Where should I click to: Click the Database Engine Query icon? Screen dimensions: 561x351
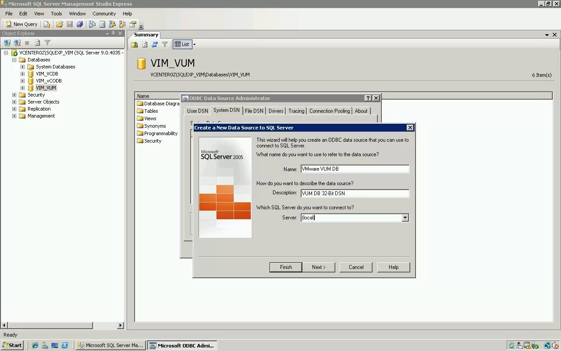(x=47, y=24)
